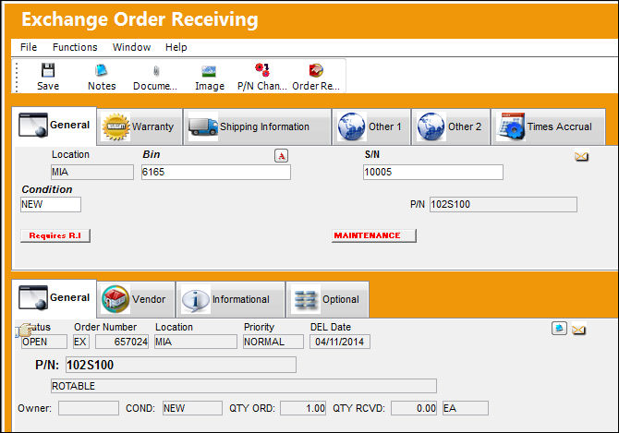Click the envelope icon near S/N

click(581, 157)
